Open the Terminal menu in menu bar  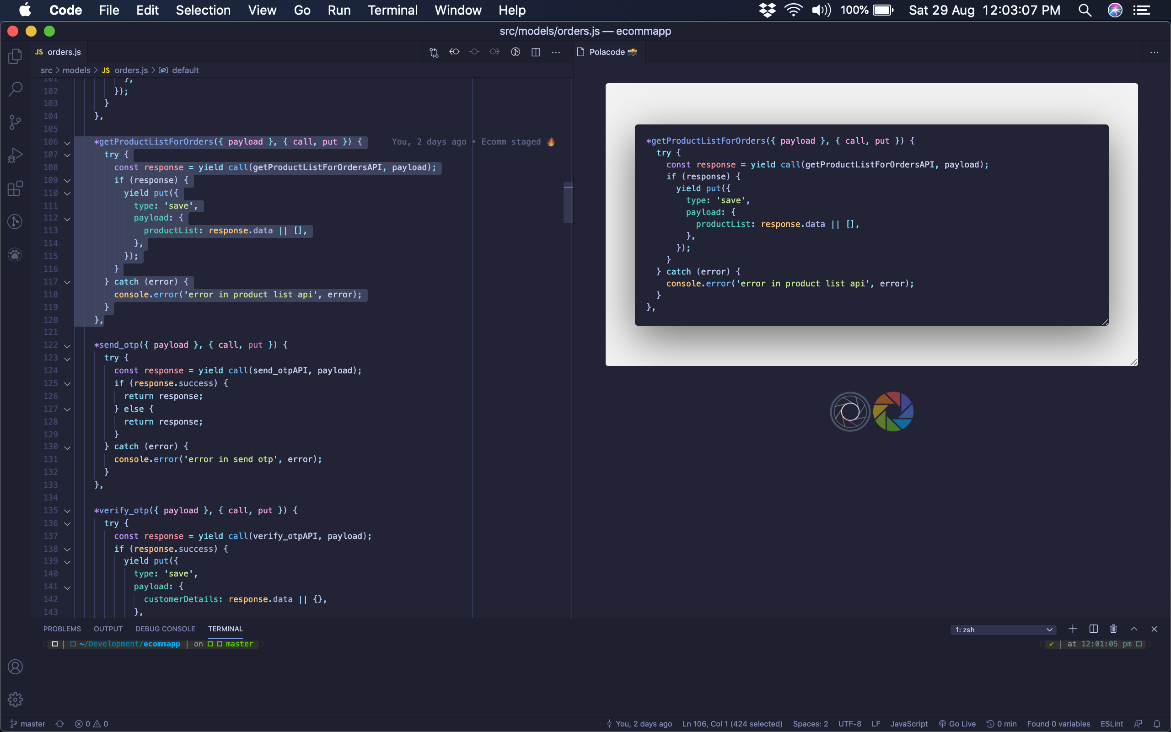(x=392, y=10)
